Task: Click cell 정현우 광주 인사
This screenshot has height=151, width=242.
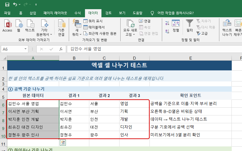Action: pos(33,135)
